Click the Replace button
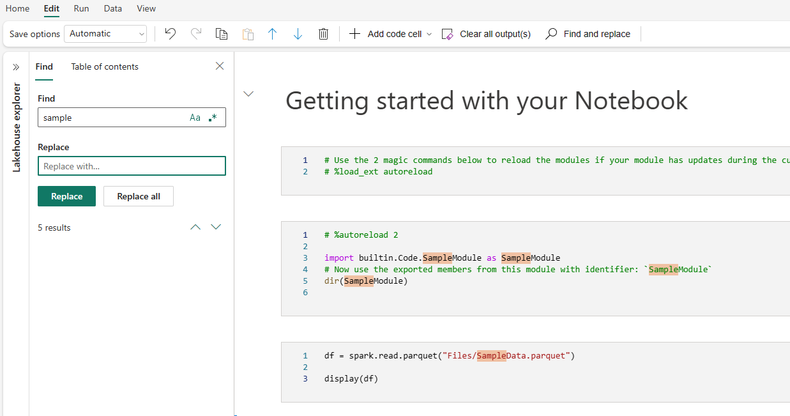The height and width of the screenshot is (416, 790). coord(66,196)
